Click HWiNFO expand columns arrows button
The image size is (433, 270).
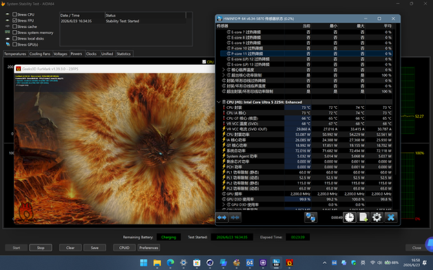tap(222, 218)
